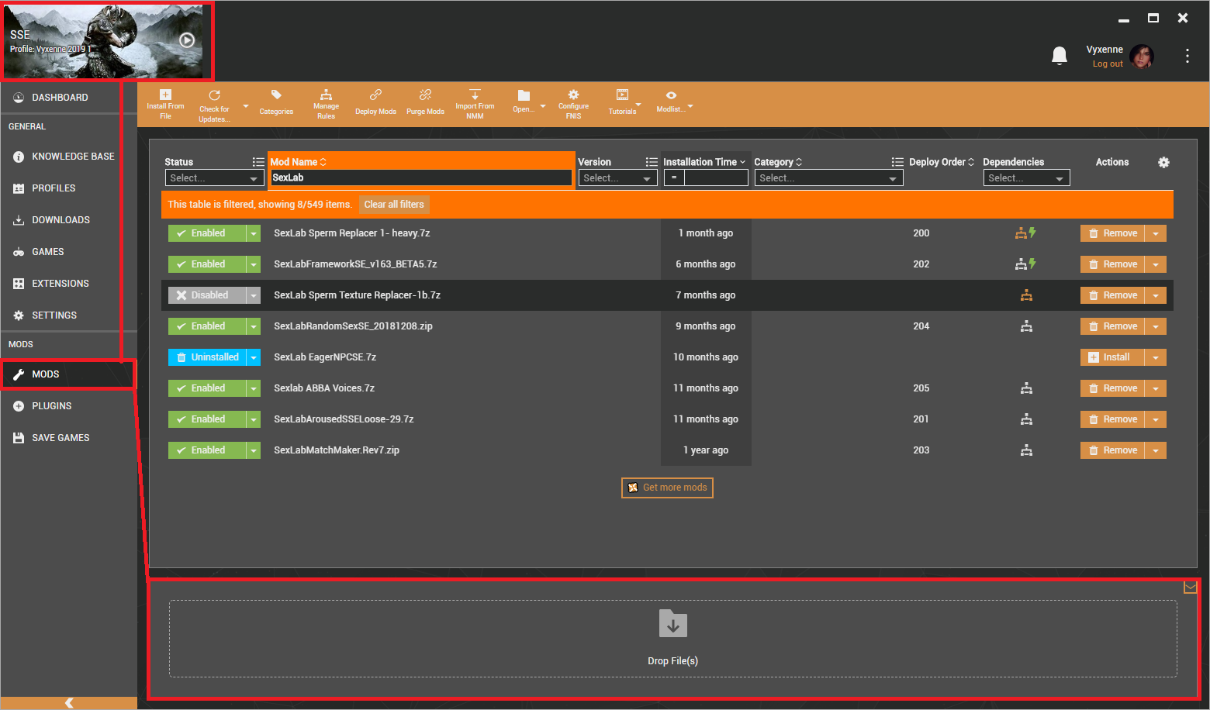Collapse the drop zone panel icon
The image size is (1210, 710).
pos(1190,588)
